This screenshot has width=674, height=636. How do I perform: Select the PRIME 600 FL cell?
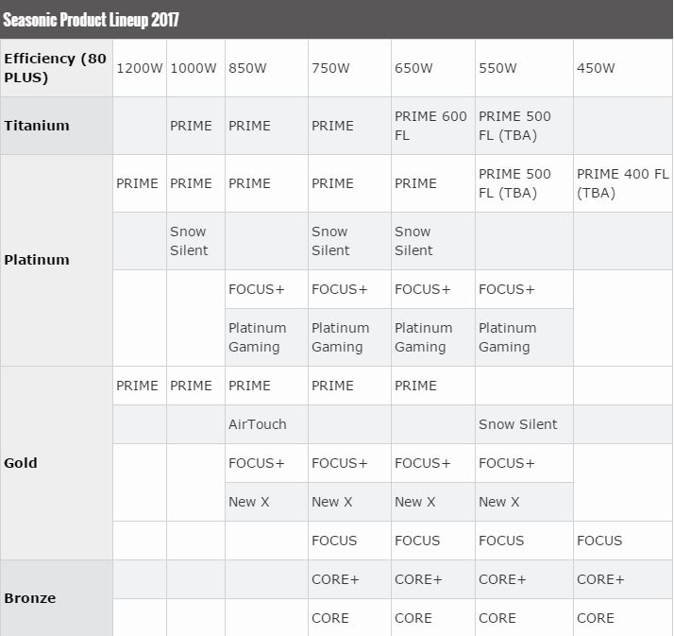click(x=431, y=126)
